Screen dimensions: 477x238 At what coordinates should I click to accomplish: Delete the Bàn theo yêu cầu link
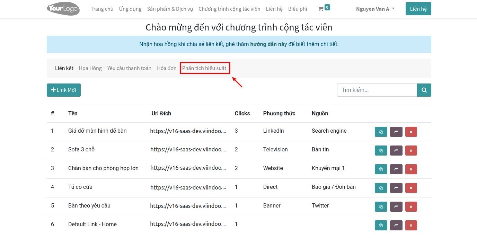(411, 207)
